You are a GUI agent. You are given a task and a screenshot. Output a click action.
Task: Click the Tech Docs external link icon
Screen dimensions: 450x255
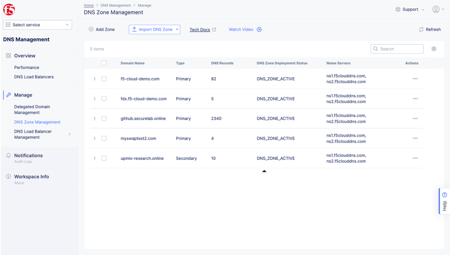pyautogui.click(x=214, y=29)
